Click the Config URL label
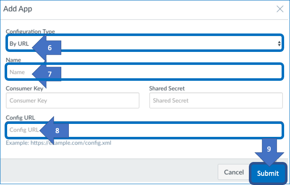 tap(20, 118)
